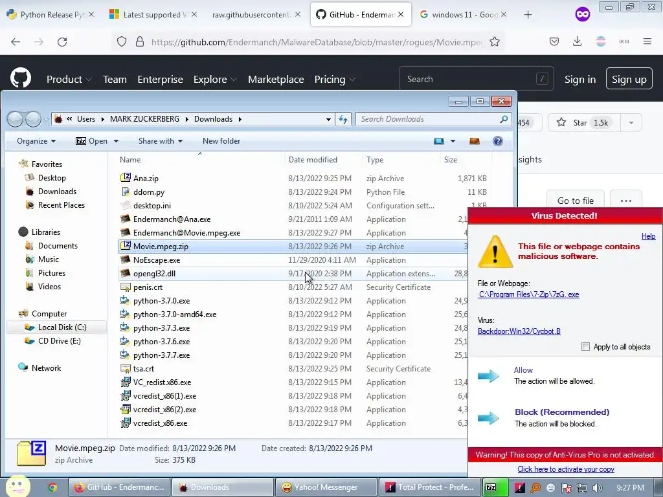This screenshot has width=663, height=497.
Task: Open the GitHub Pricing dropdown
Action: click(335, 79)
